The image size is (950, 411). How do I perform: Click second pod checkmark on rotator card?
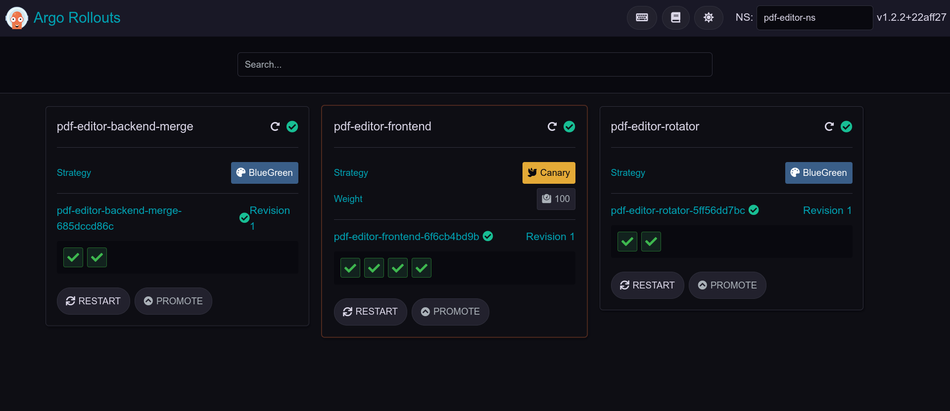(651, 242)
